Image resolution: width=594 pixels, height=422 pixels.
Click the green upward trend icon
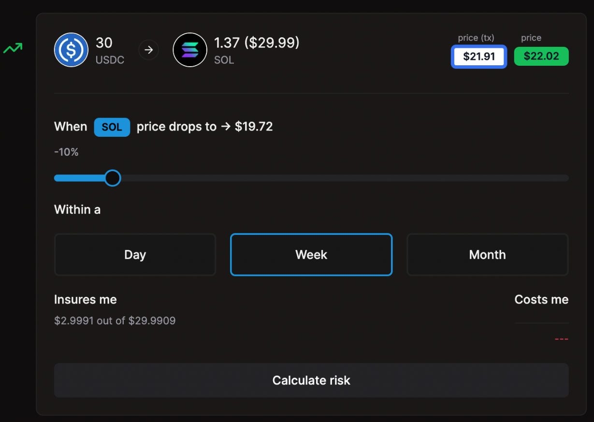coord(13,48)
